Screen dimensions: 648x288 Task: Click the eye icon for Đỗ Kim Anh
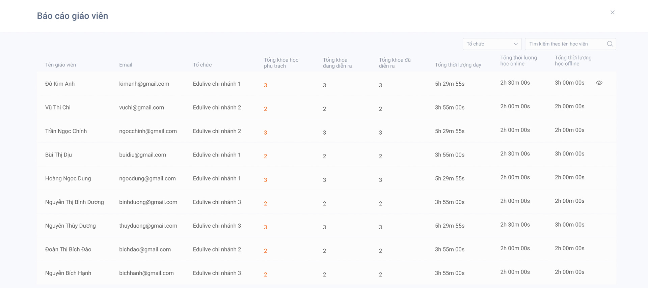pyautogui.click(x=599, y=83)
